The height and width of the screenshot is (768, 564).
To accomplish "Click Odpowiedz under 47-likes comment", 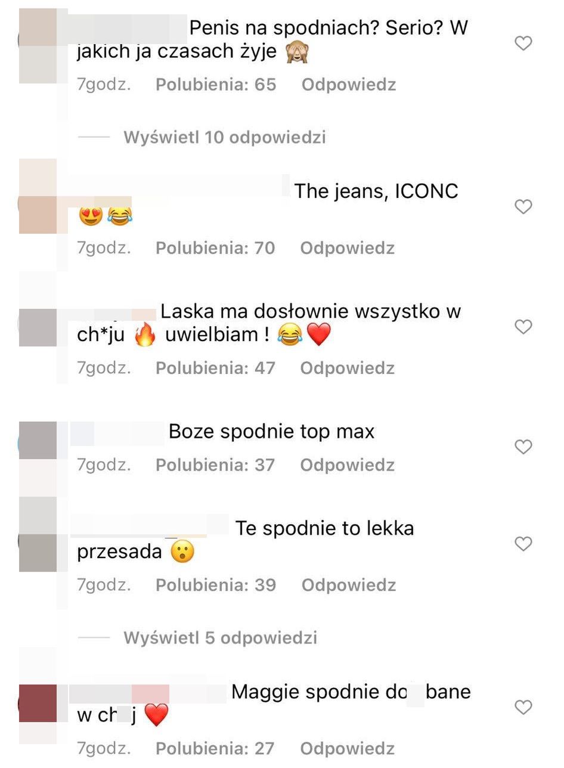I will 348,368.
